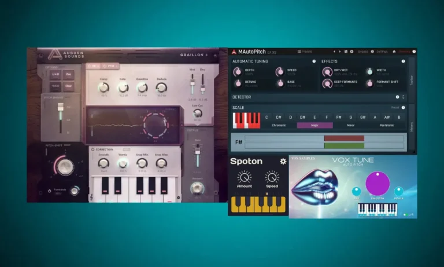Select the Major scale preset
Viewport: 444px width, 267px height.
pos(314,125)
